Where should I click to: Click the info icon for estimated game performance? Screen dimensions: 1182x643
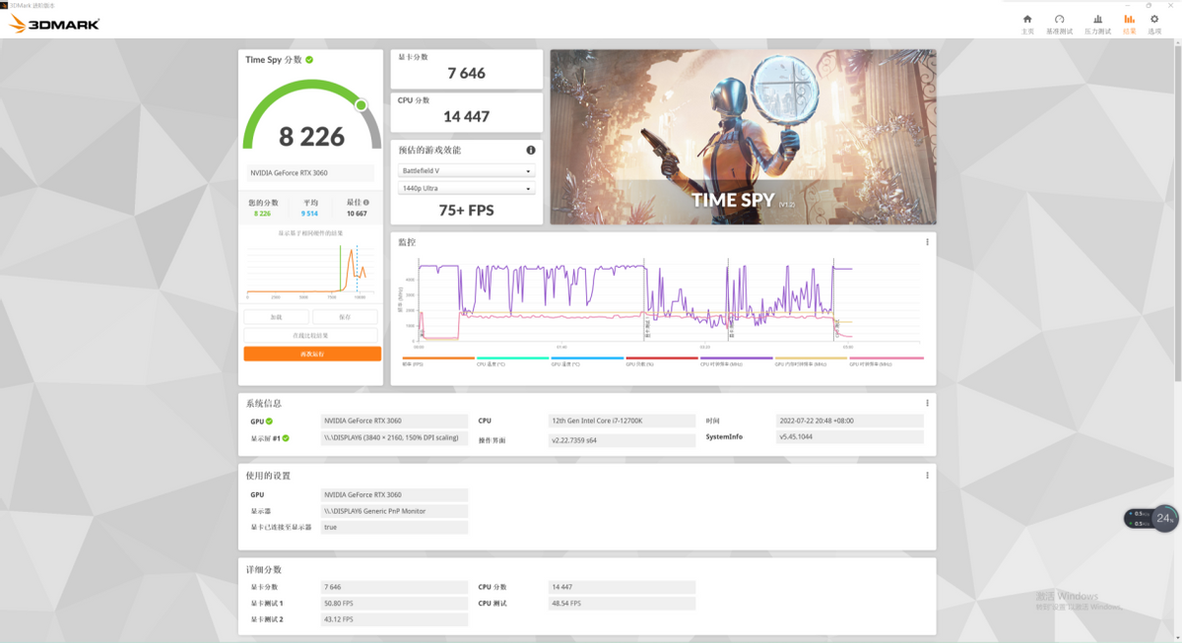click(x=531, y=150)
